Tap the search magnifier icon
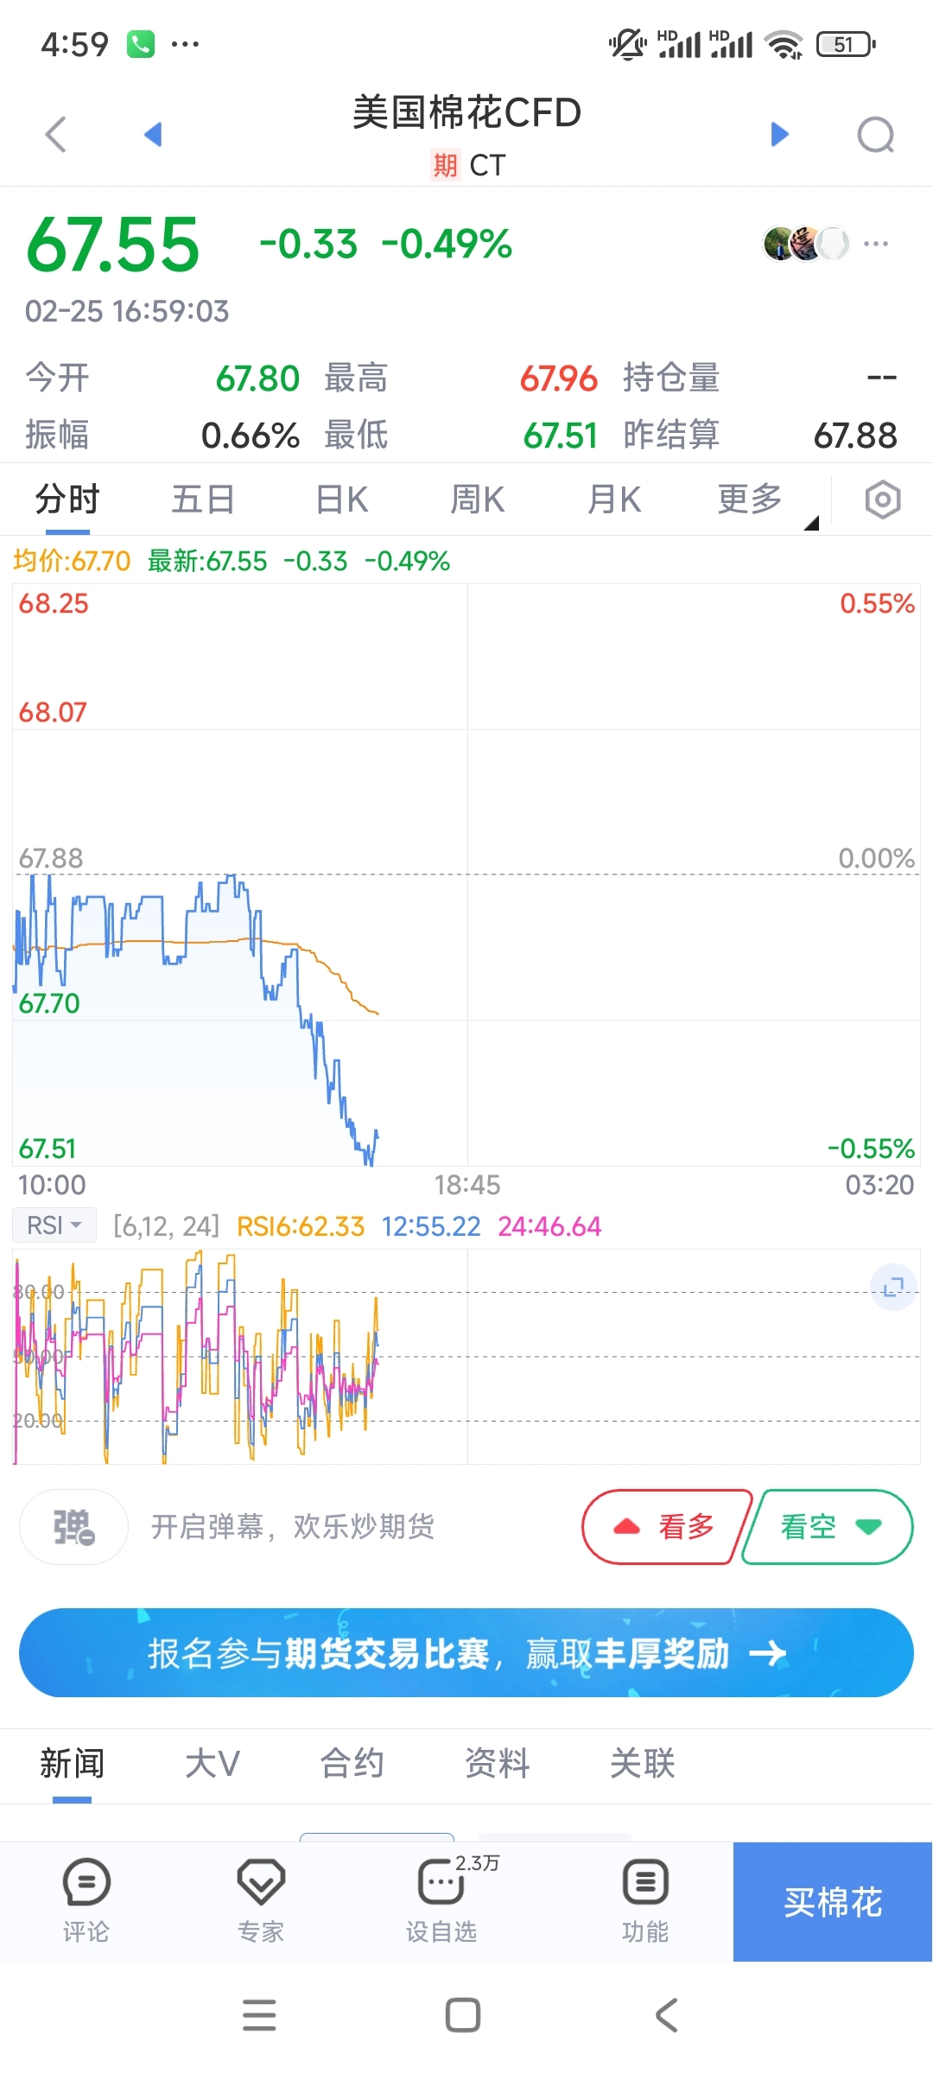Image resolution: width=933 pixels, height=2074 pixels. 875,135
